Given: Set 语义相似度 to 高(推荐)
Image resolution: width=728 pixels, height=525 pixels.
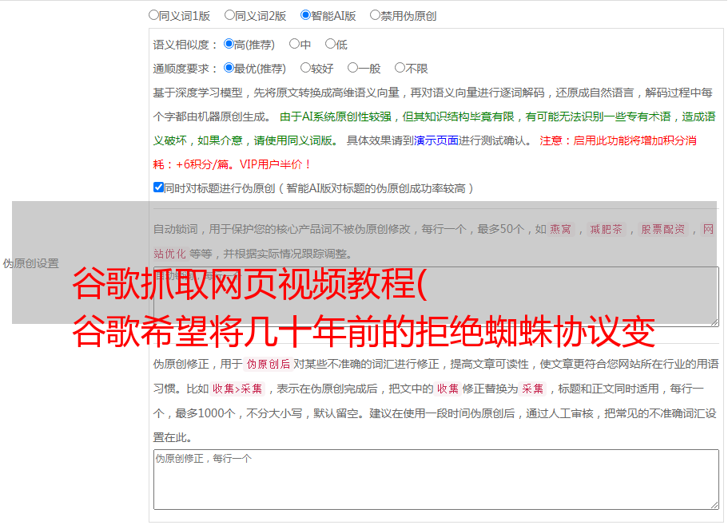Looking at the screenshot, I should point(229,44).
